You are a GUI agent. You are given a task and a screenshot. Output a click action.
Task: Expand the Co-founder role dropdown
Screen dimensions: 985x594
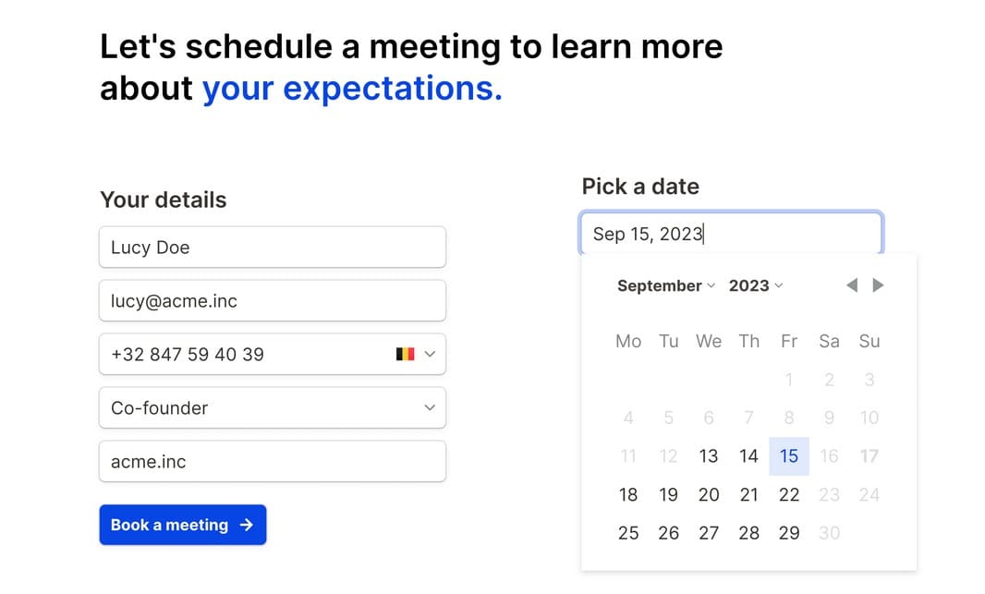pyautogui.click(x=429, y=407)
